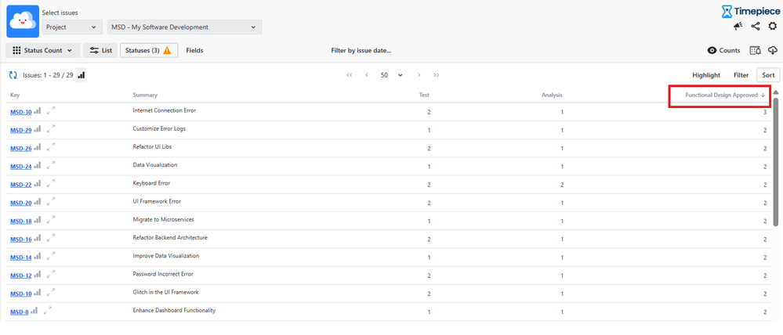Screen dimensions: 783x335
Task: Open the Project type dropdown
Action: click(x=73, y=27)
